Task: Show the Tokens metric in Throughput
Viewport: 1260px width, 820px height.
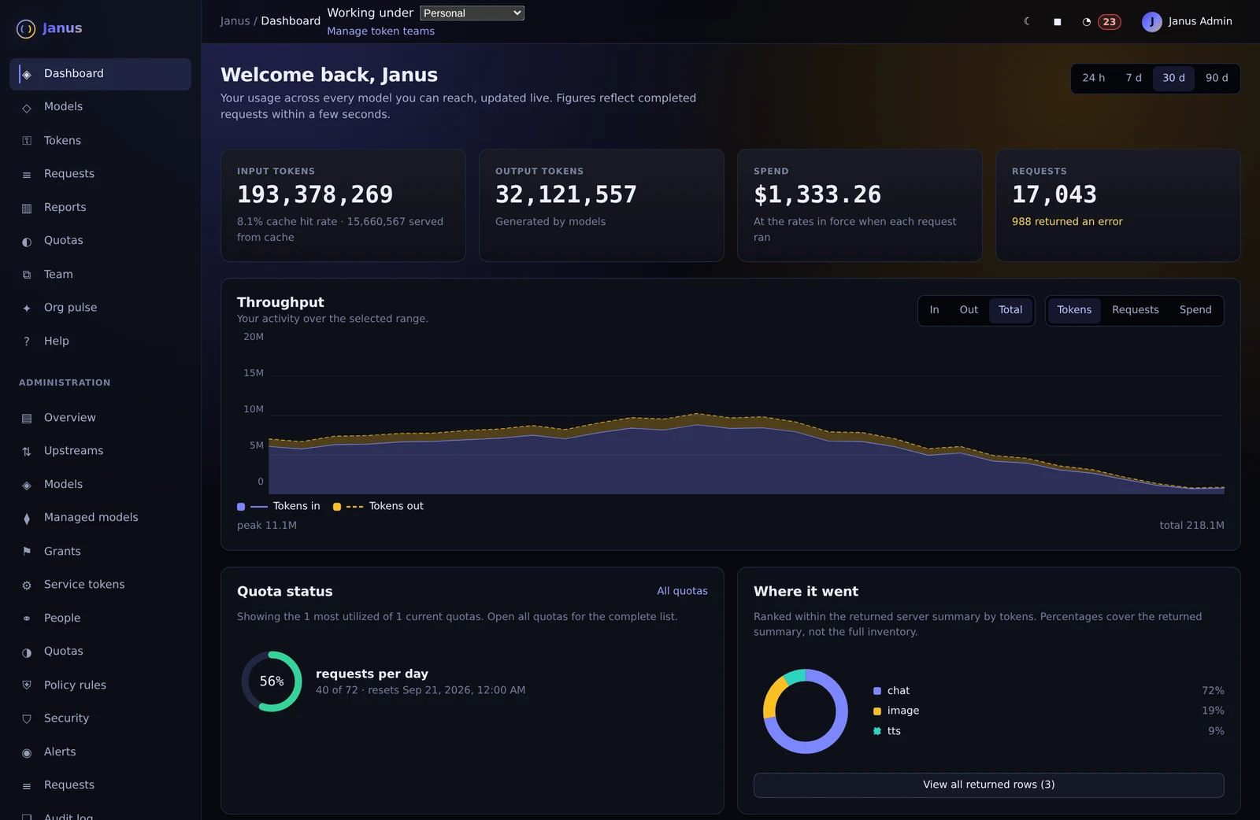Action: [x=1074, y=310]
